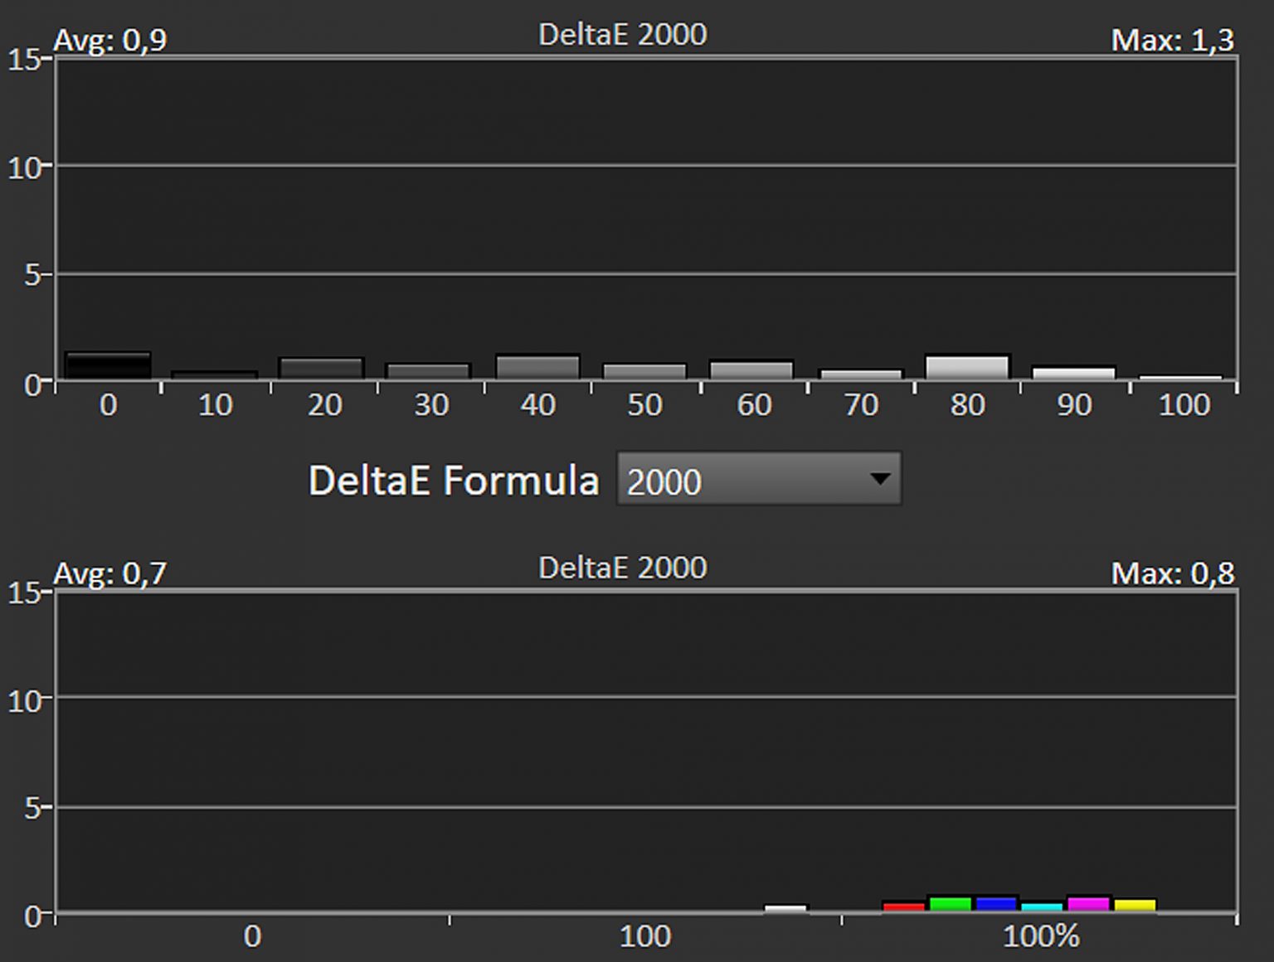This screenshot has height=962, width=1274.
Task: Click the 20% grayscale bar
Action: [x=322, y=369]
